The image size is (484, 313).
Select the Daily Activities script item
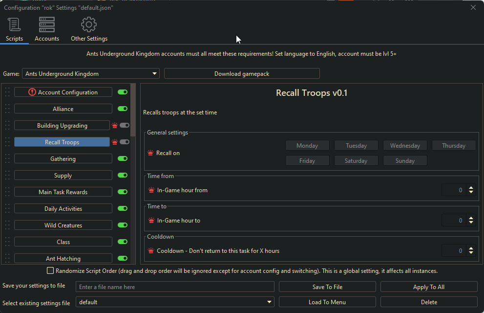coord(63,209)
